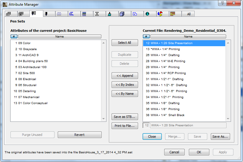
Task: Click the << Append button
Action: point(125,76)
